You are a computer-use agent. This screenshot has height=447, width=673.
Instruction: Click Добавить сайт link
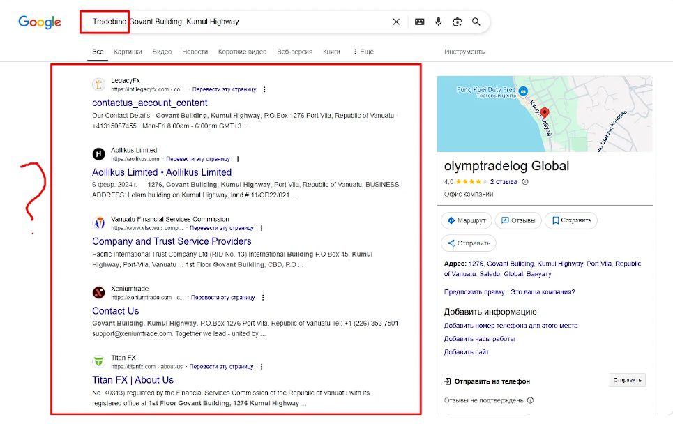click(x=467, y=352)
